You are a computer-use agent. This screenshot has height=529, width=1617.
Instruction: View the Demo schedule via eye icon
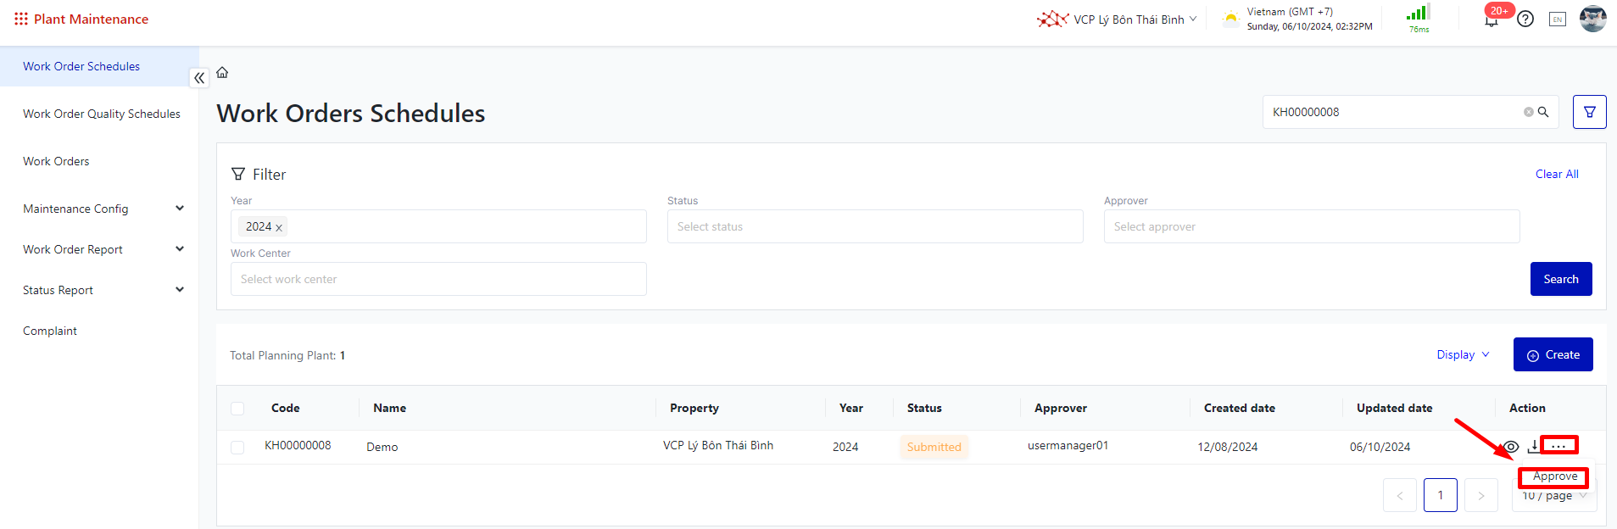tap(1511, 447)
